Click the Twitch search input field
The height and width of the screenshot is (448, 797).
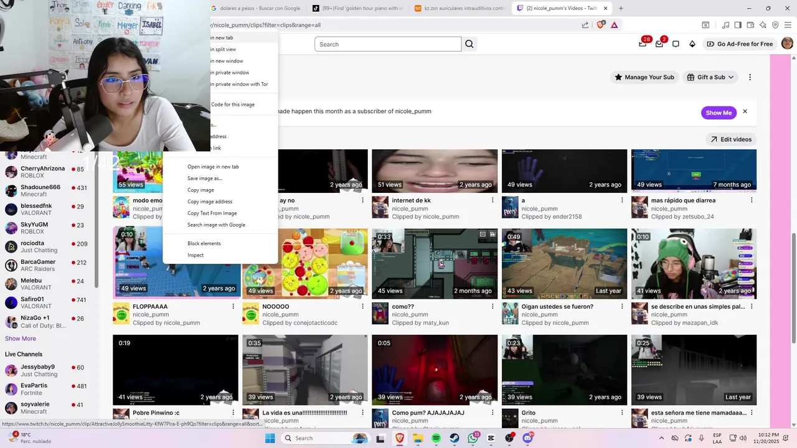pyautogui.click(x=388, y=44)
